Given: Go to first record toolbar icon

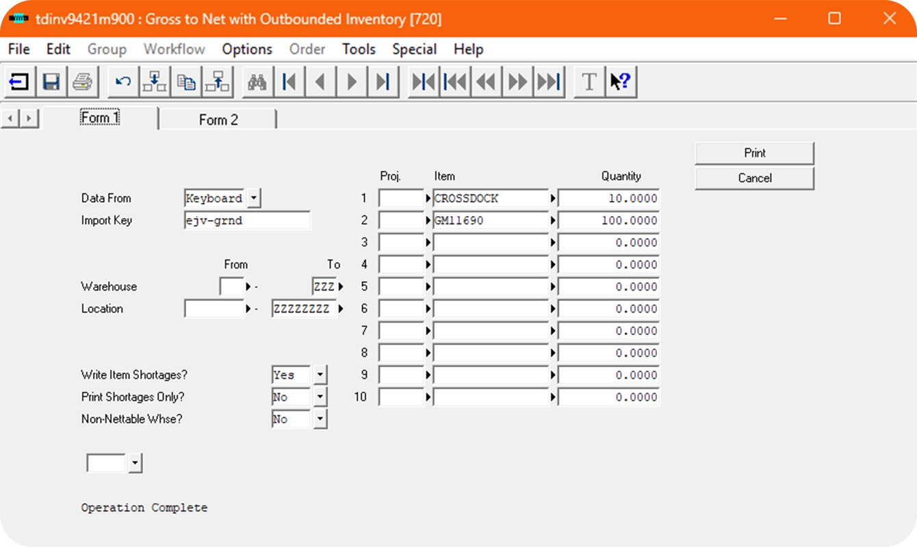Looking at the screenshot, I should pyautogui.click(x=289, y=83).
